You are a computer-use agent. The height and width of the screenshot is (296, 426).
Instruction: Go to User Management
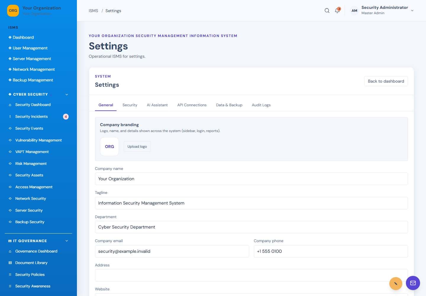[38, 48]
